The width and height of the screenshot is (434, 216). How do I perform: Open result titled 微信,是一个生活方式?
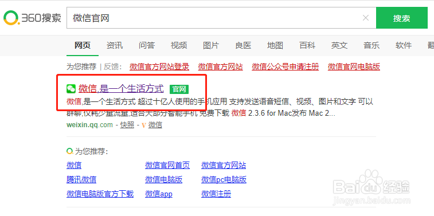(121, 89)
